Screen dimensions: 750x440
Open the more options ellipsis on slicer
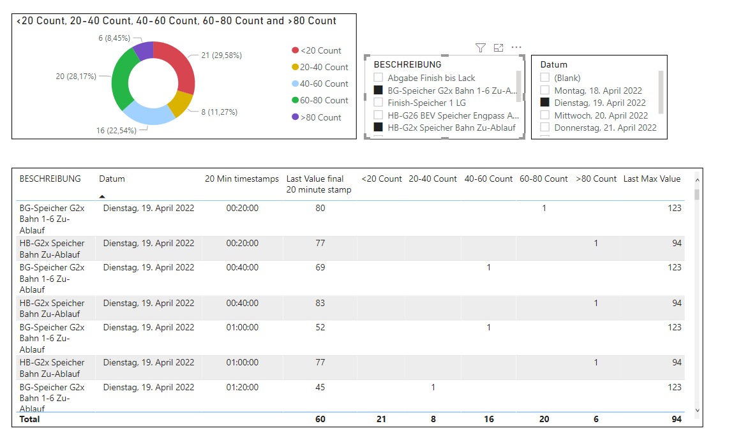[x=516, y=47]
